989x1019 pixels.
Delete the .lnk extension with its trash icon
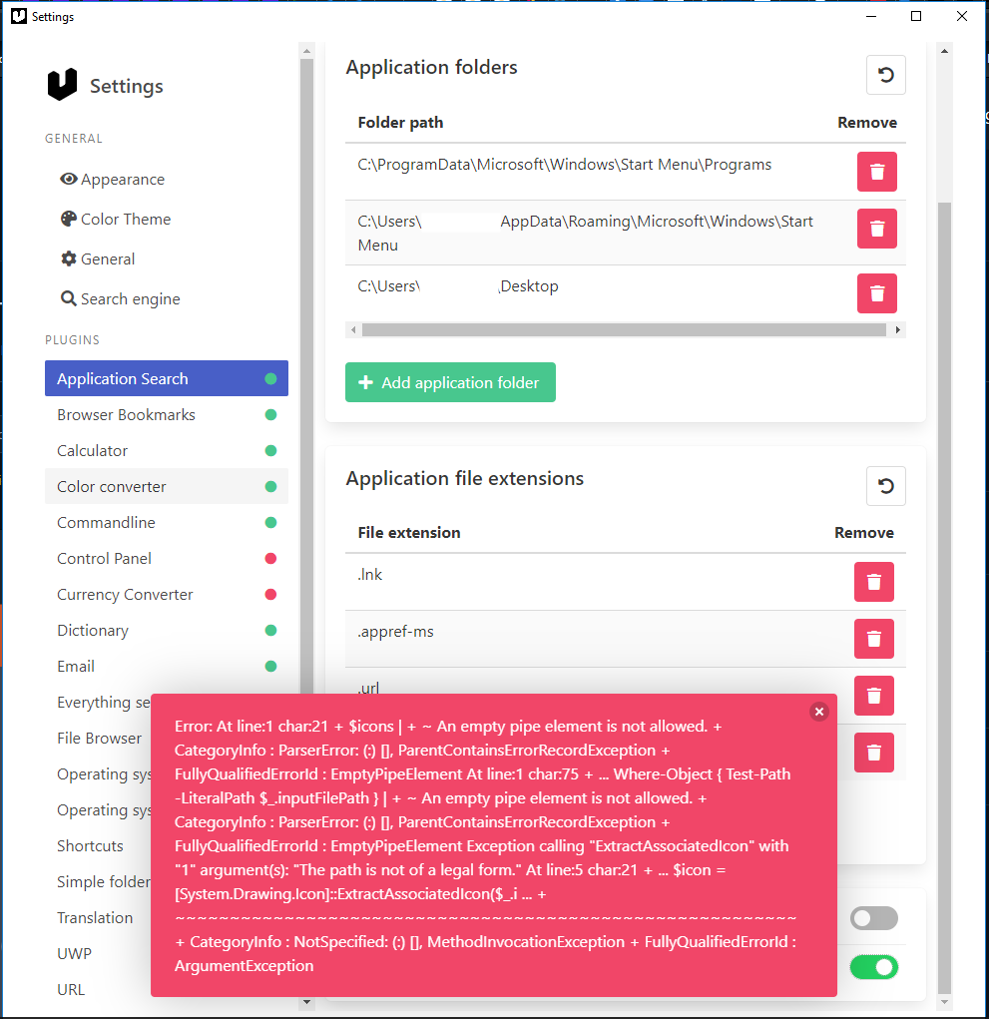873,582
